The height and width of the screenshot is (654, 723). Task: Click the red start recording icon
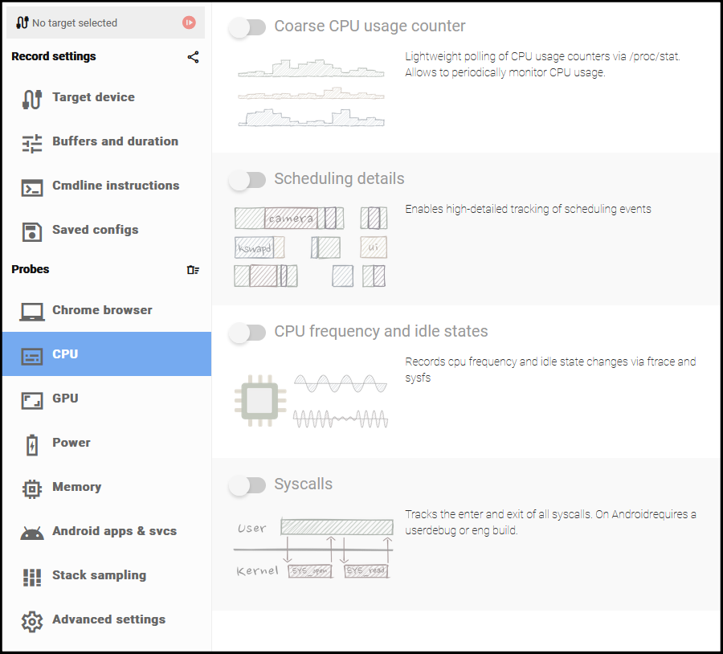tap(189, 22)
